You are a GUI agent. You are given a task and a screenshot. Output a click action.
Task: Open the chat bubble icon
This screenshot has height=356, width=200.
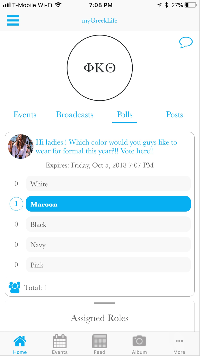point(186,42)
